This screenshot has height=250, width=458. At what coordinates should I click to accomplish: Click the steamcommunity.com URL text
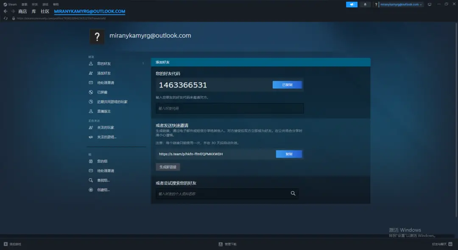[61, 18]
